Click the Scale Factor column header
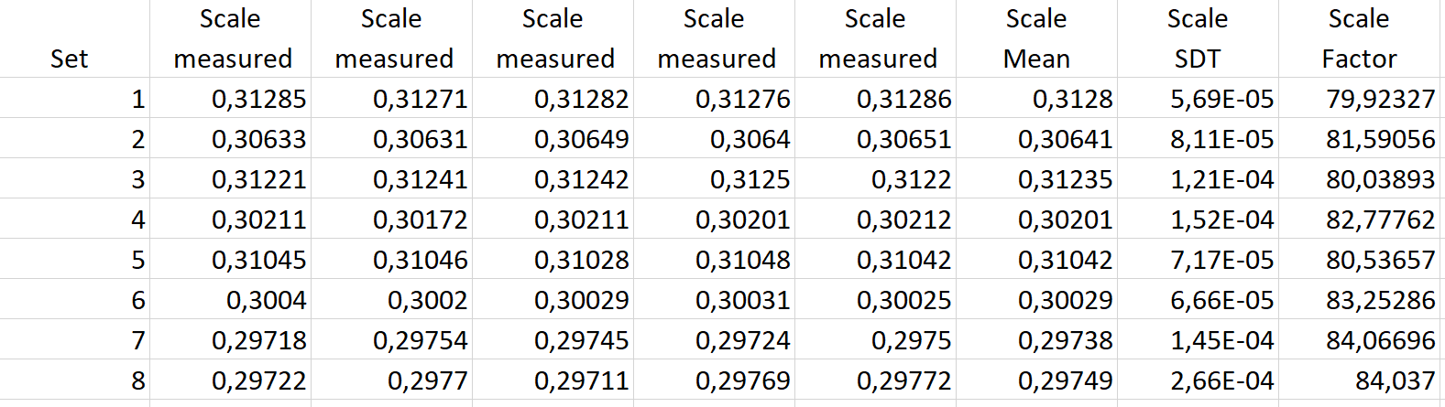The height and width of the screenshot is (407, 1445). (1359, 38)
